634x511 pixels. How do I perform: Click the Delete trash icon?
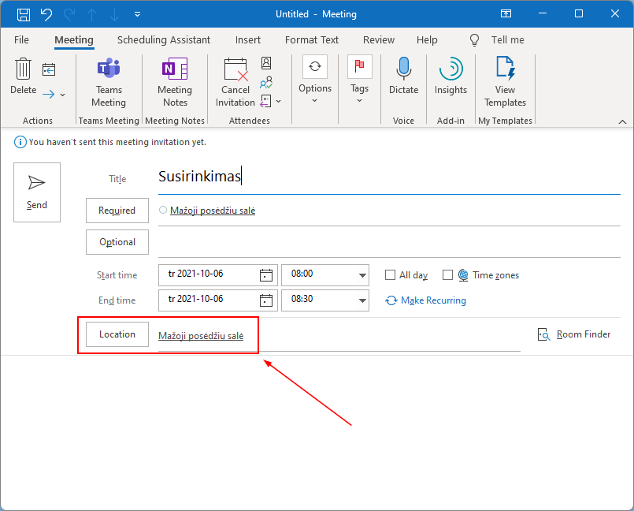click(23, 69)
